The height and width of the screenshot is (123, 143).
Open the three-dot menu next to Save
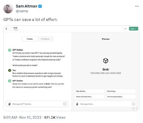125,29
